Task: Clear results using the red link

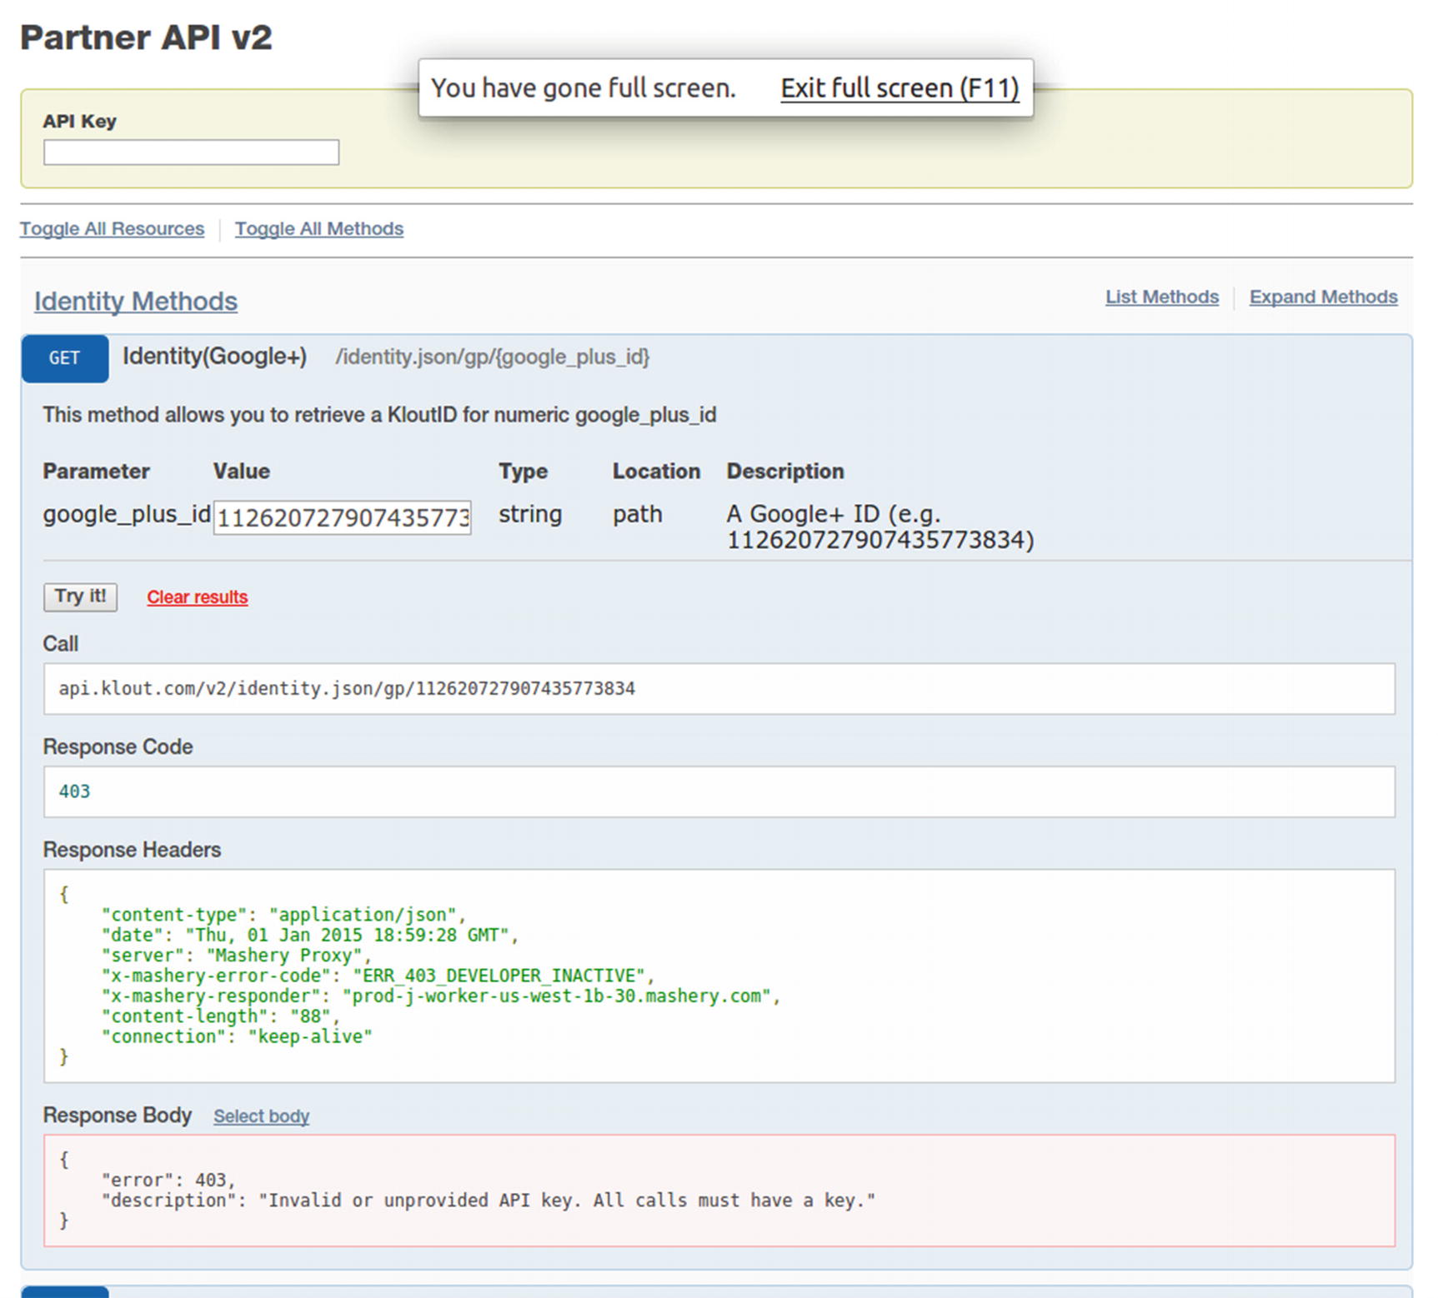Action: click(x=197, y=597)
